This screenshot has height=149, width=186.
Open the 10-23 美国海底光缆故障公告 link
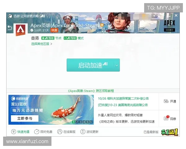pos(123,105)
